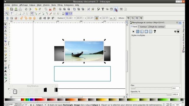
Task: Open an existing file
Action: pyautogui.click(x=12, y=9)
